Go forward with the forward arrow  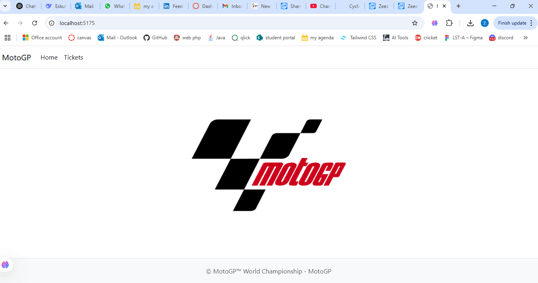click(20, 23)
